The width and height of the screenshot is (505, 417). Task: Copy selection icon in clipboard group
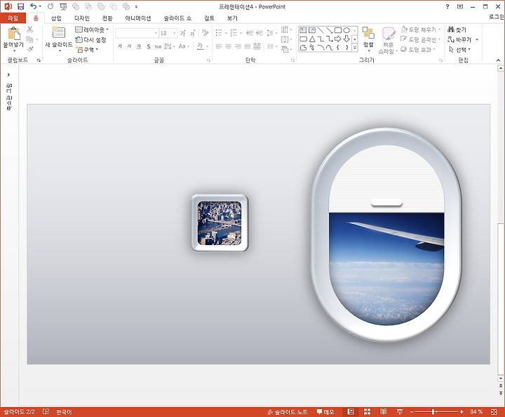[x=29, y=39]
